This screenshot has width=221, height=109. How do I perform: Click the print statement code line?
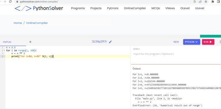tap(32, 56)
